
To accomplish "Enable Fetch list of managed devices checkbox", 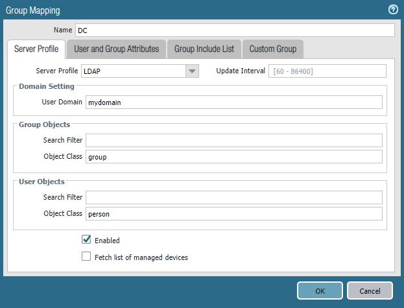I will [86, 257].
